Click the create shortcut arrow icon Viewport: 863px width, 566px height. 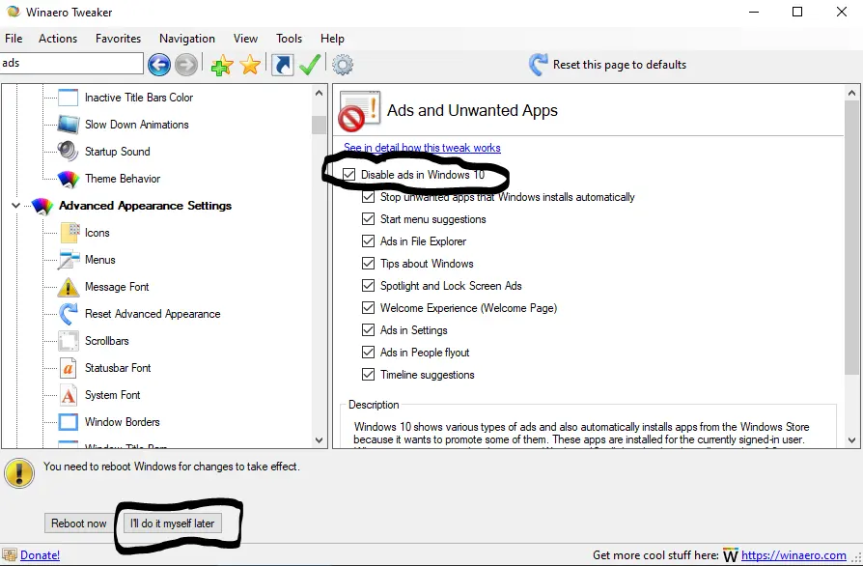click(282, 65)
